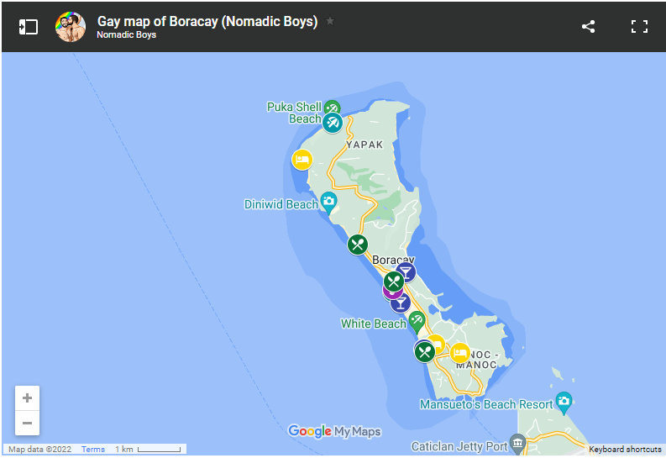Select the White Beach umbrella pin
666x458 pixels.
[x=417, y=321]
